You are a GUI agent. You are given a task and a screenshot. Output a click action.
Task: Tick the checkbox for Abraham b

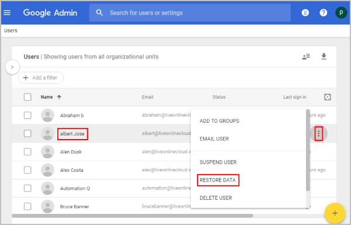(x=27, y=115)
